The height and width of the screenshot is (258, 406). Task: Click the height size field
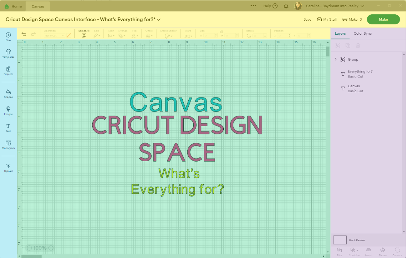(x=231, y=35)
